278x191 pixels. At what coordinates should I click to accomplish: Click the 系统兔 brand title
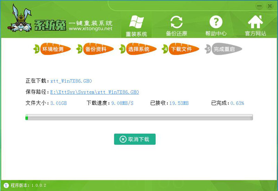click(x=50, y=25)
